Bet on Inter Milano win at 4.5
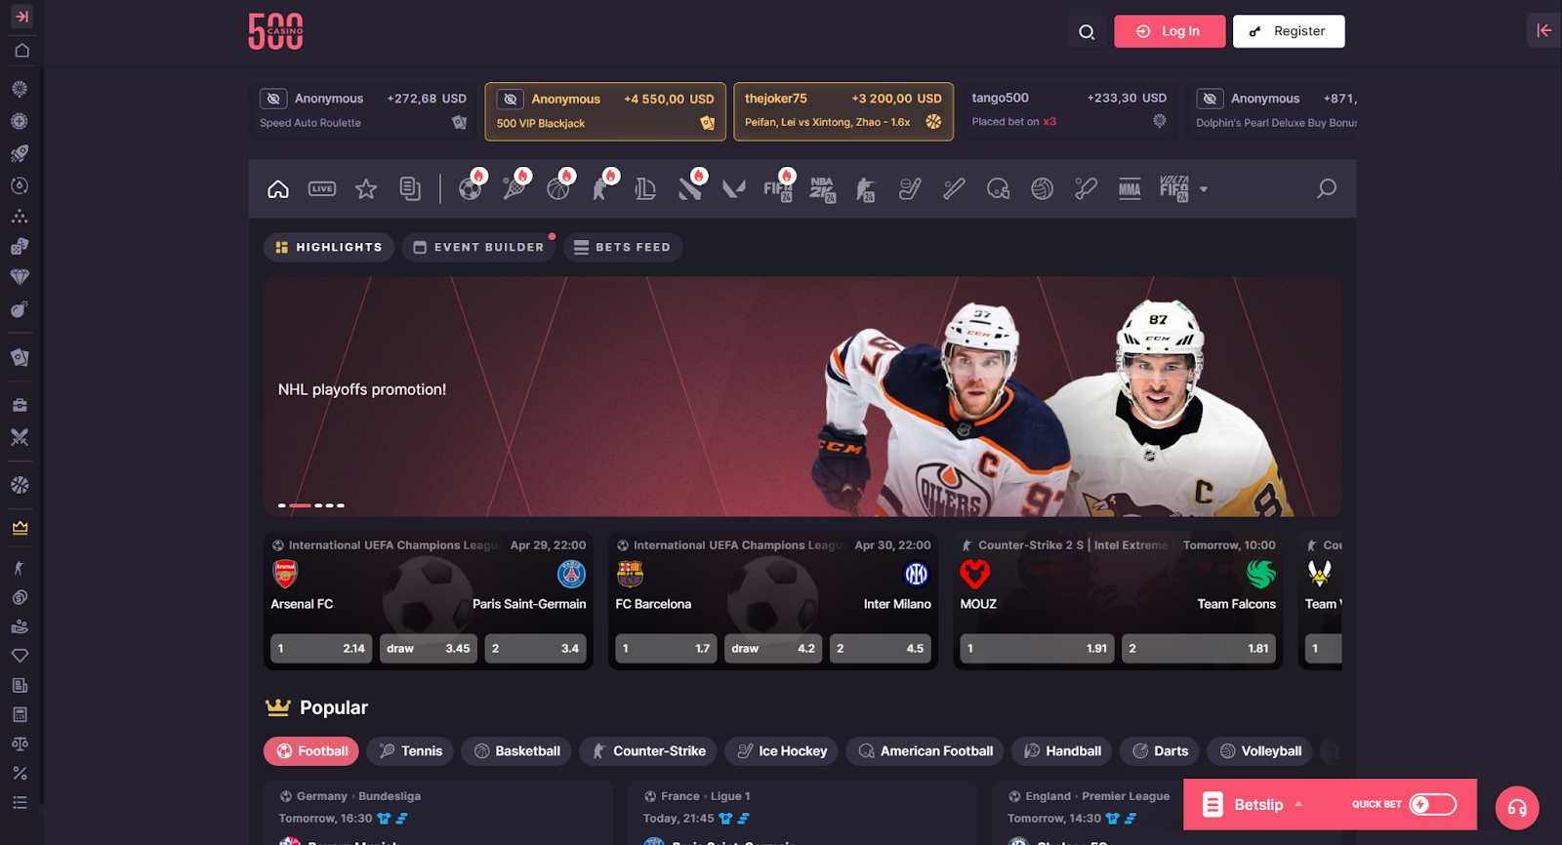The width and height of the screenshot is (1562, 845). pos(880,648)
